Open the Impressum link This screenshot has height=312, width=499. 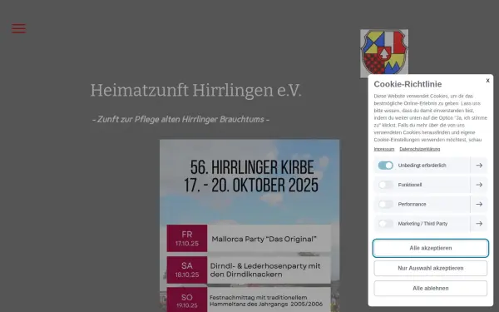384,149
